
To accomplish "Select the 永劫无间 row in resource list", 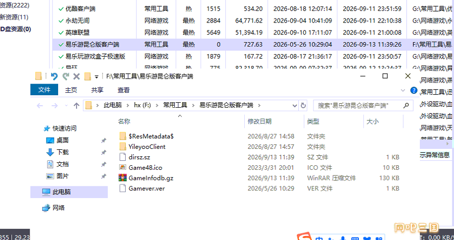I will tap(253, 21).
